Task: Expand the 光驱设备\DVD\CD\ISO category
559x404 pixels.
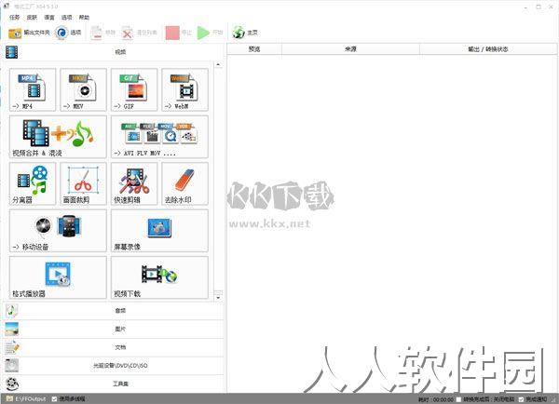Action: [x=114, y=366]
